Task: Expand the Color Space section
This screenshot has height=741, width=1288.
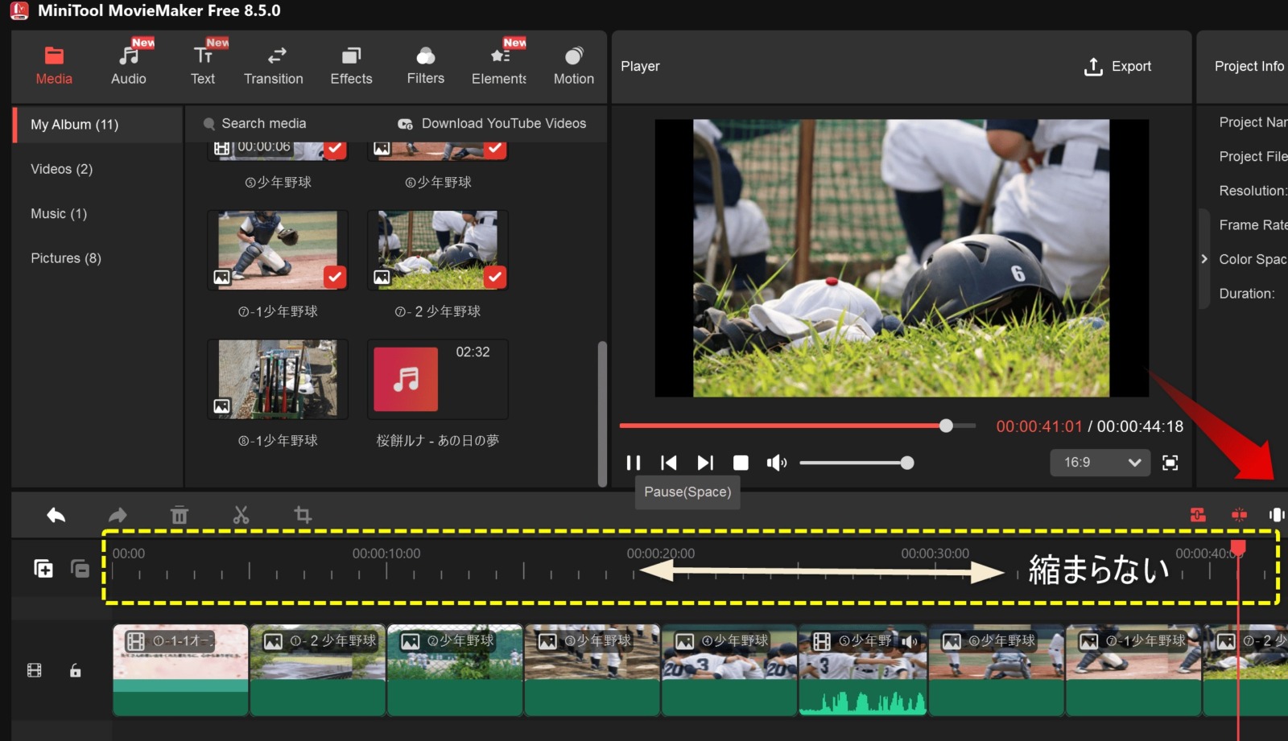Action: (1204, 259)
